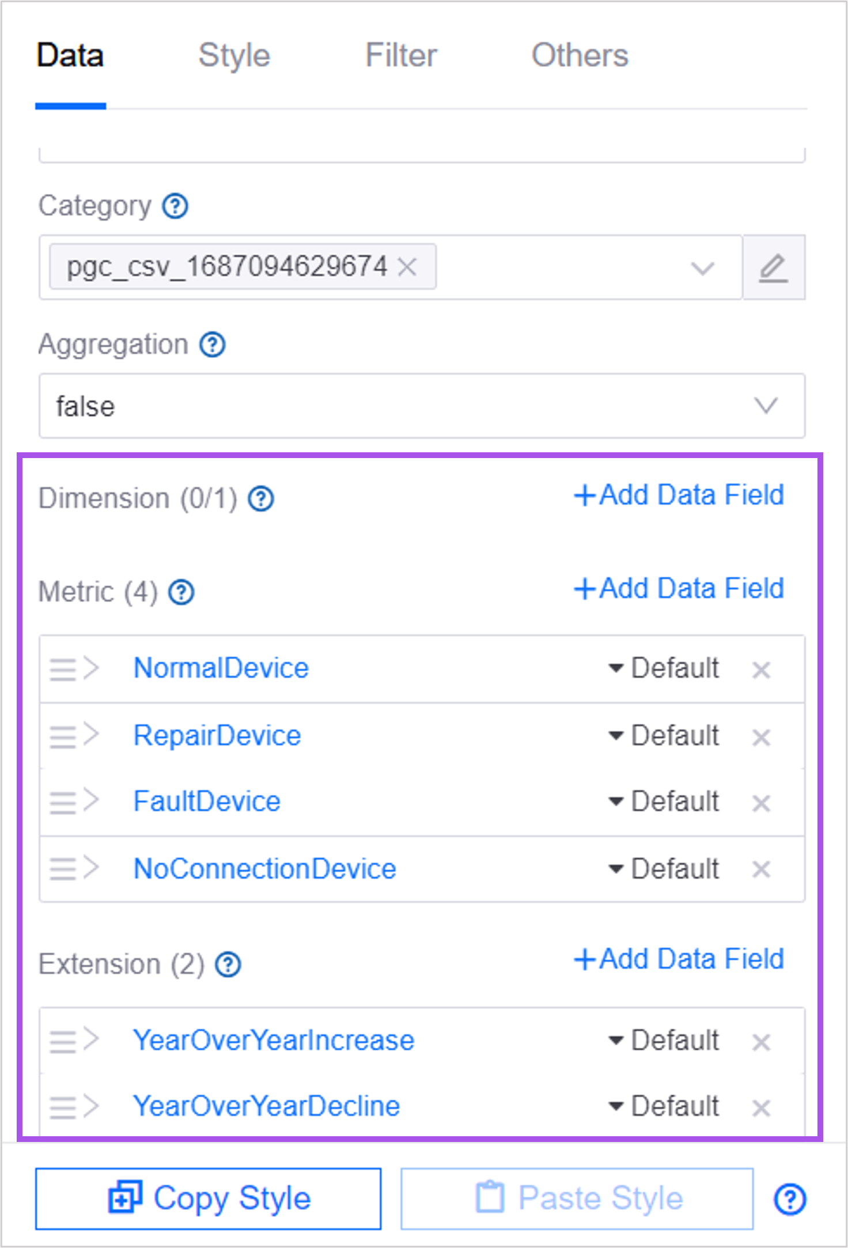Viewport: 848px width, 1248px height.
Task: Click the Category help question mark icon
Action: coord(175,206)
